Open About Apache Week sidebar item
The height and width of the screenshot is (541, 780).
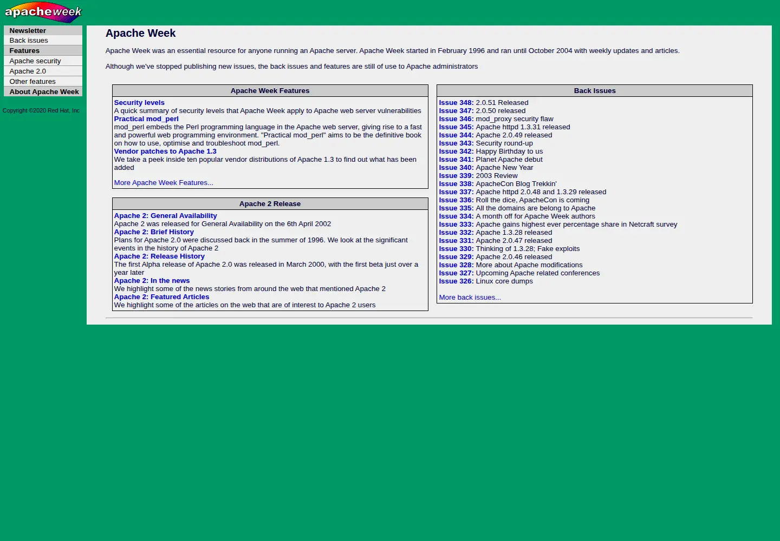pos(44,92)
